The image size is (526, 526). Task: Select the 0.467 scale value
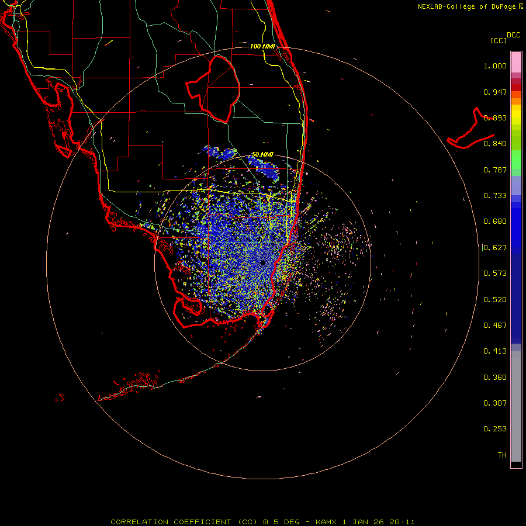(495, 326)
